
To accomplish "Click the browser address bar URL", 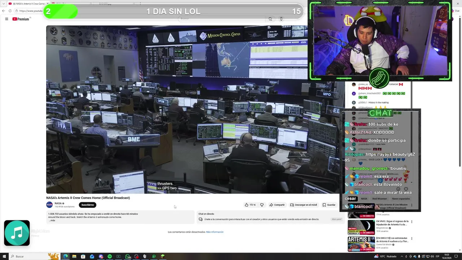I will coord(31,11).
